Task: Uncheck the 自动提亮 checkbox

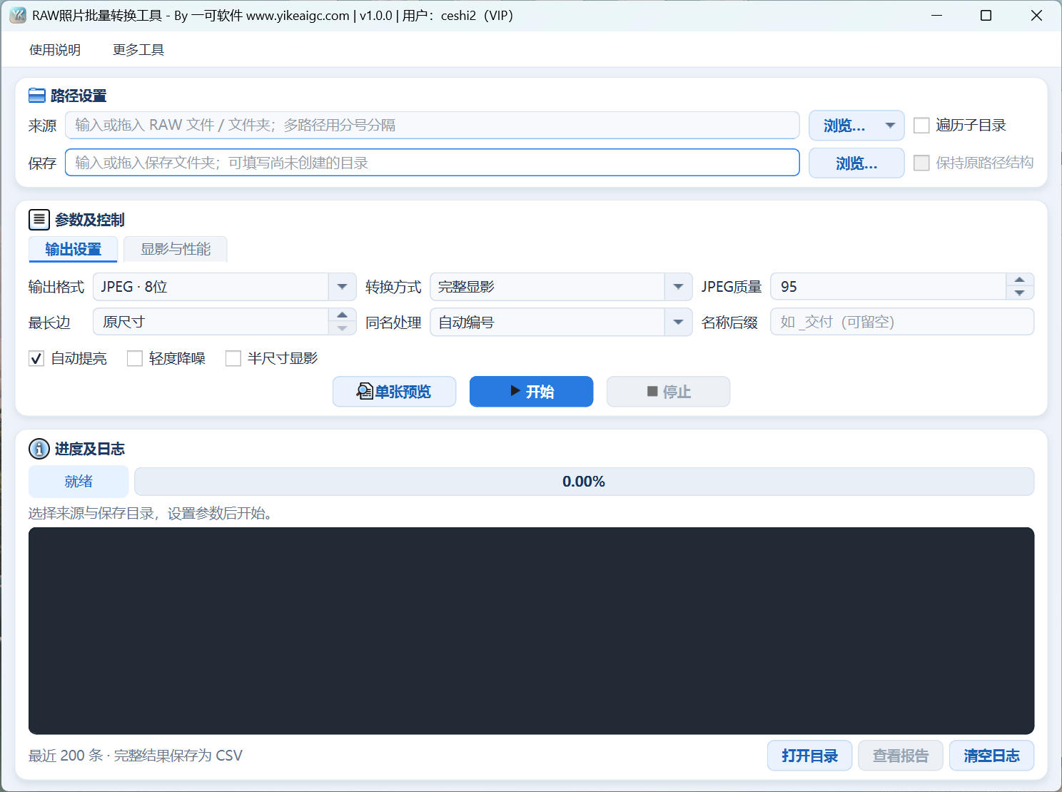Action: click(36, 358)
